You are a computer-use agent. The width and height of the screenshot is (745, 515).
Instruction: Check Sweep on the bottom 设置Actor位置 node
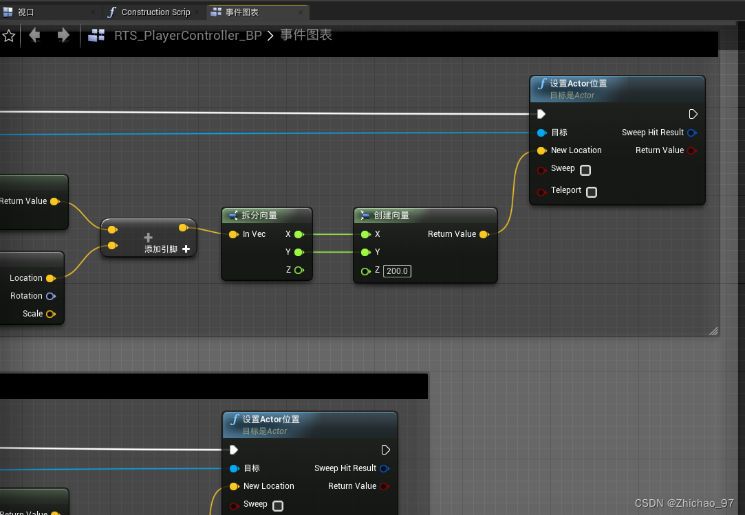[278, 505]
